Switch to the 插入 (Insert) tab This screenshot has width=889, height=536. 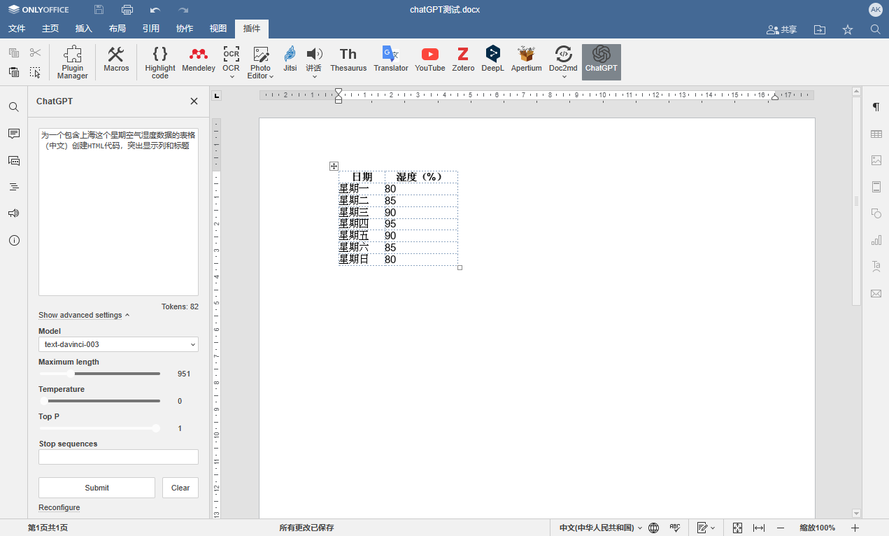84,29
